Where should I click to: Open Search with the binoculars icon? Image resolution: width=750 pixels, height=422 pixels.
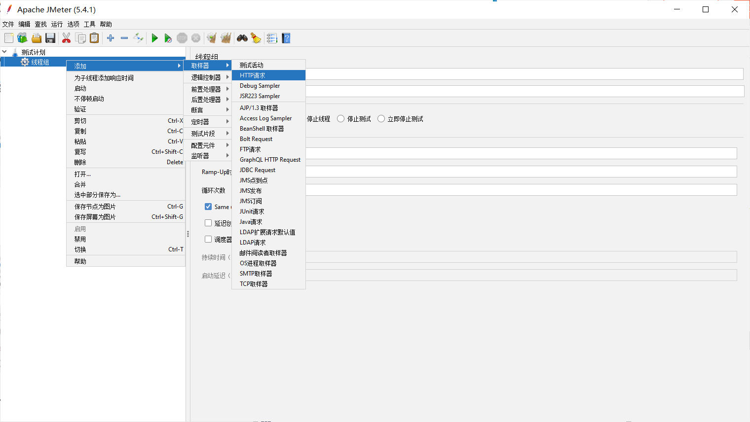coord(242,38)
